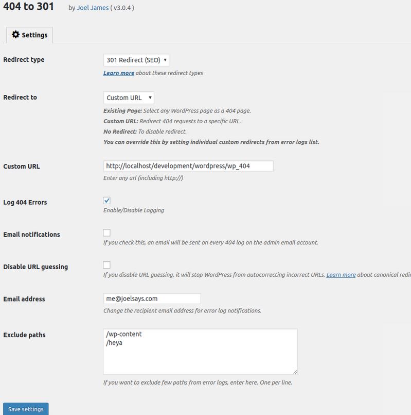
Task: Click the 'Email address' field label
Action: point(24,299)
